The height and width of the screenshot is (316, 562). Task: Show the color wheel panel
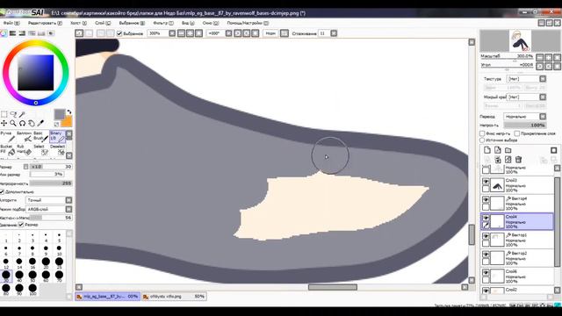[4, 33]
